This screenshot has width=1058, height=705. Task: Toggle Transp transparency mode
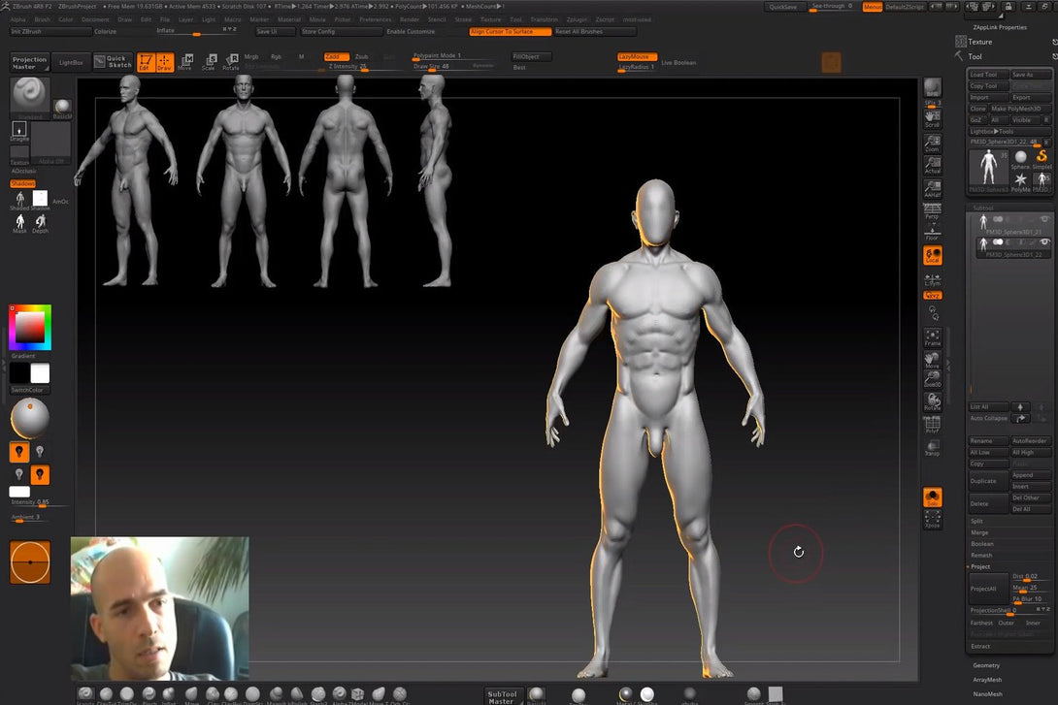click(933, 447)
